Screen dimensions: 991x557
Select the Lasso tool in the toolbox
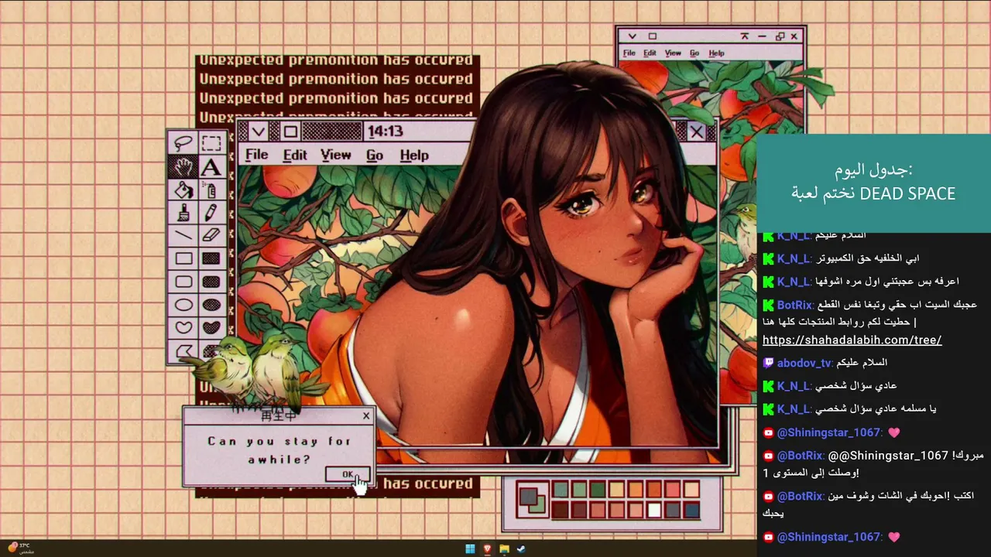tap(183, 143)
